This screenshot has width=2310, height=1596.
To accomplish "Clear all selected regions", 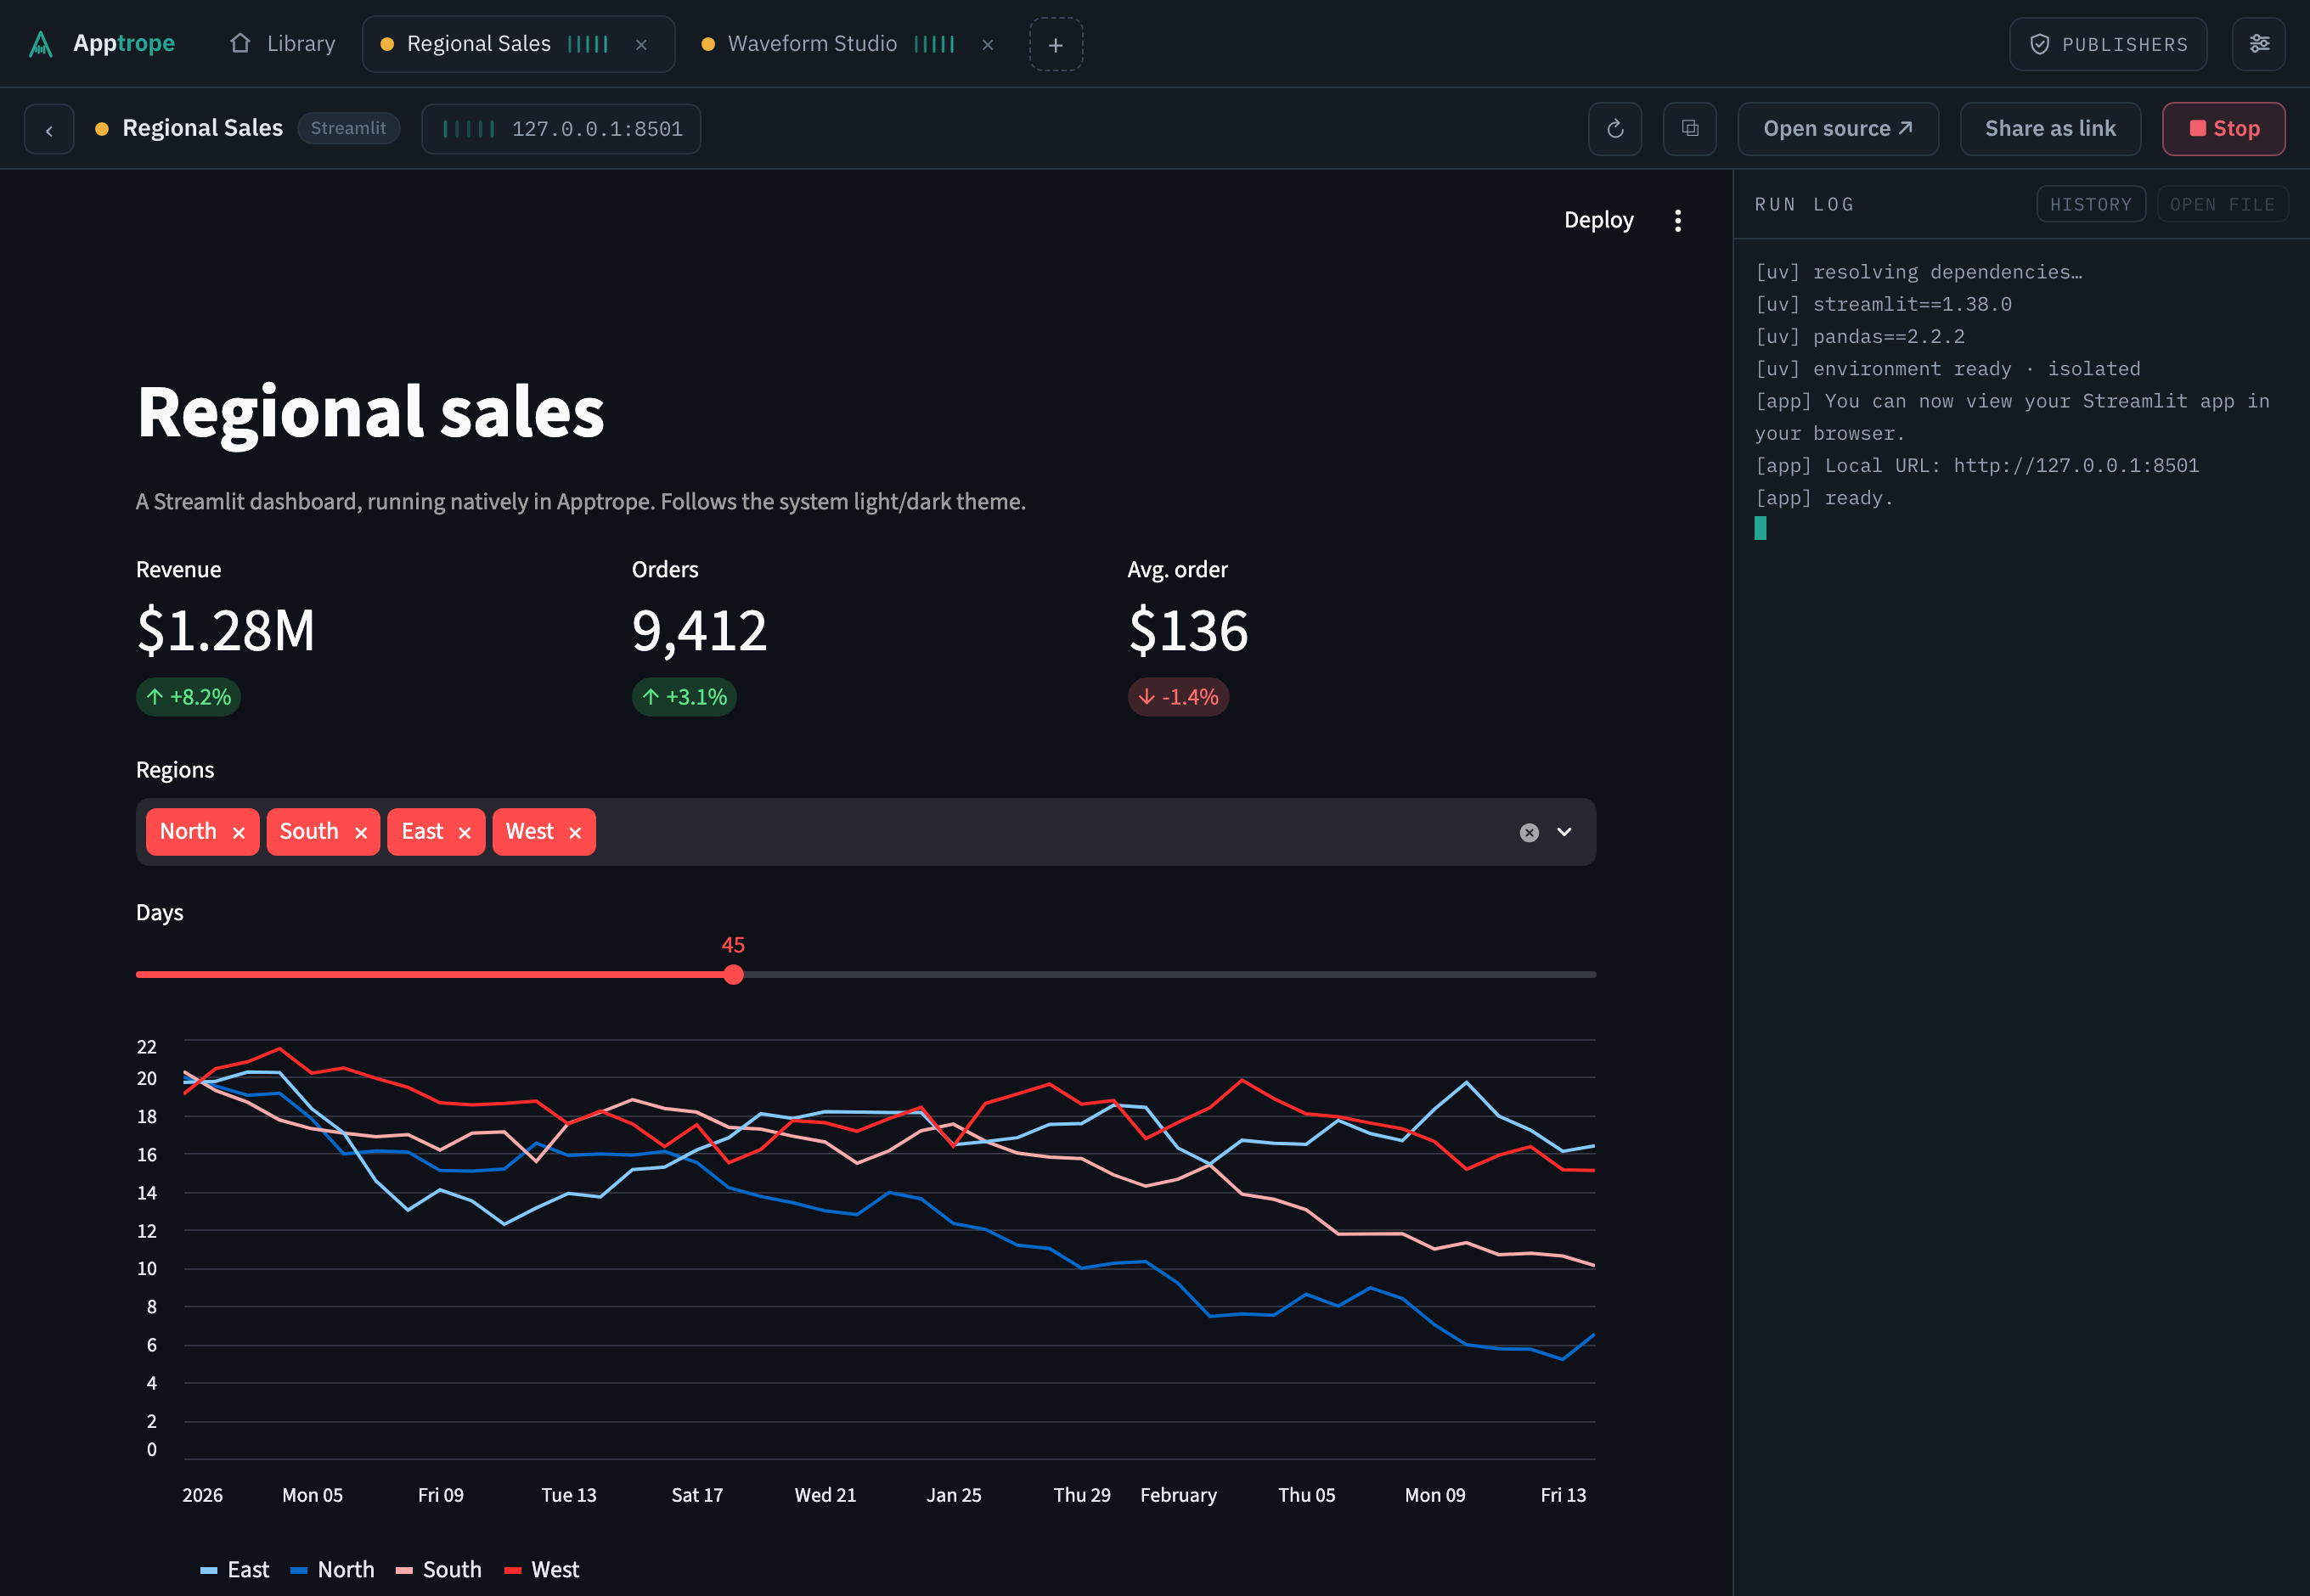I will coord(1529,833).
